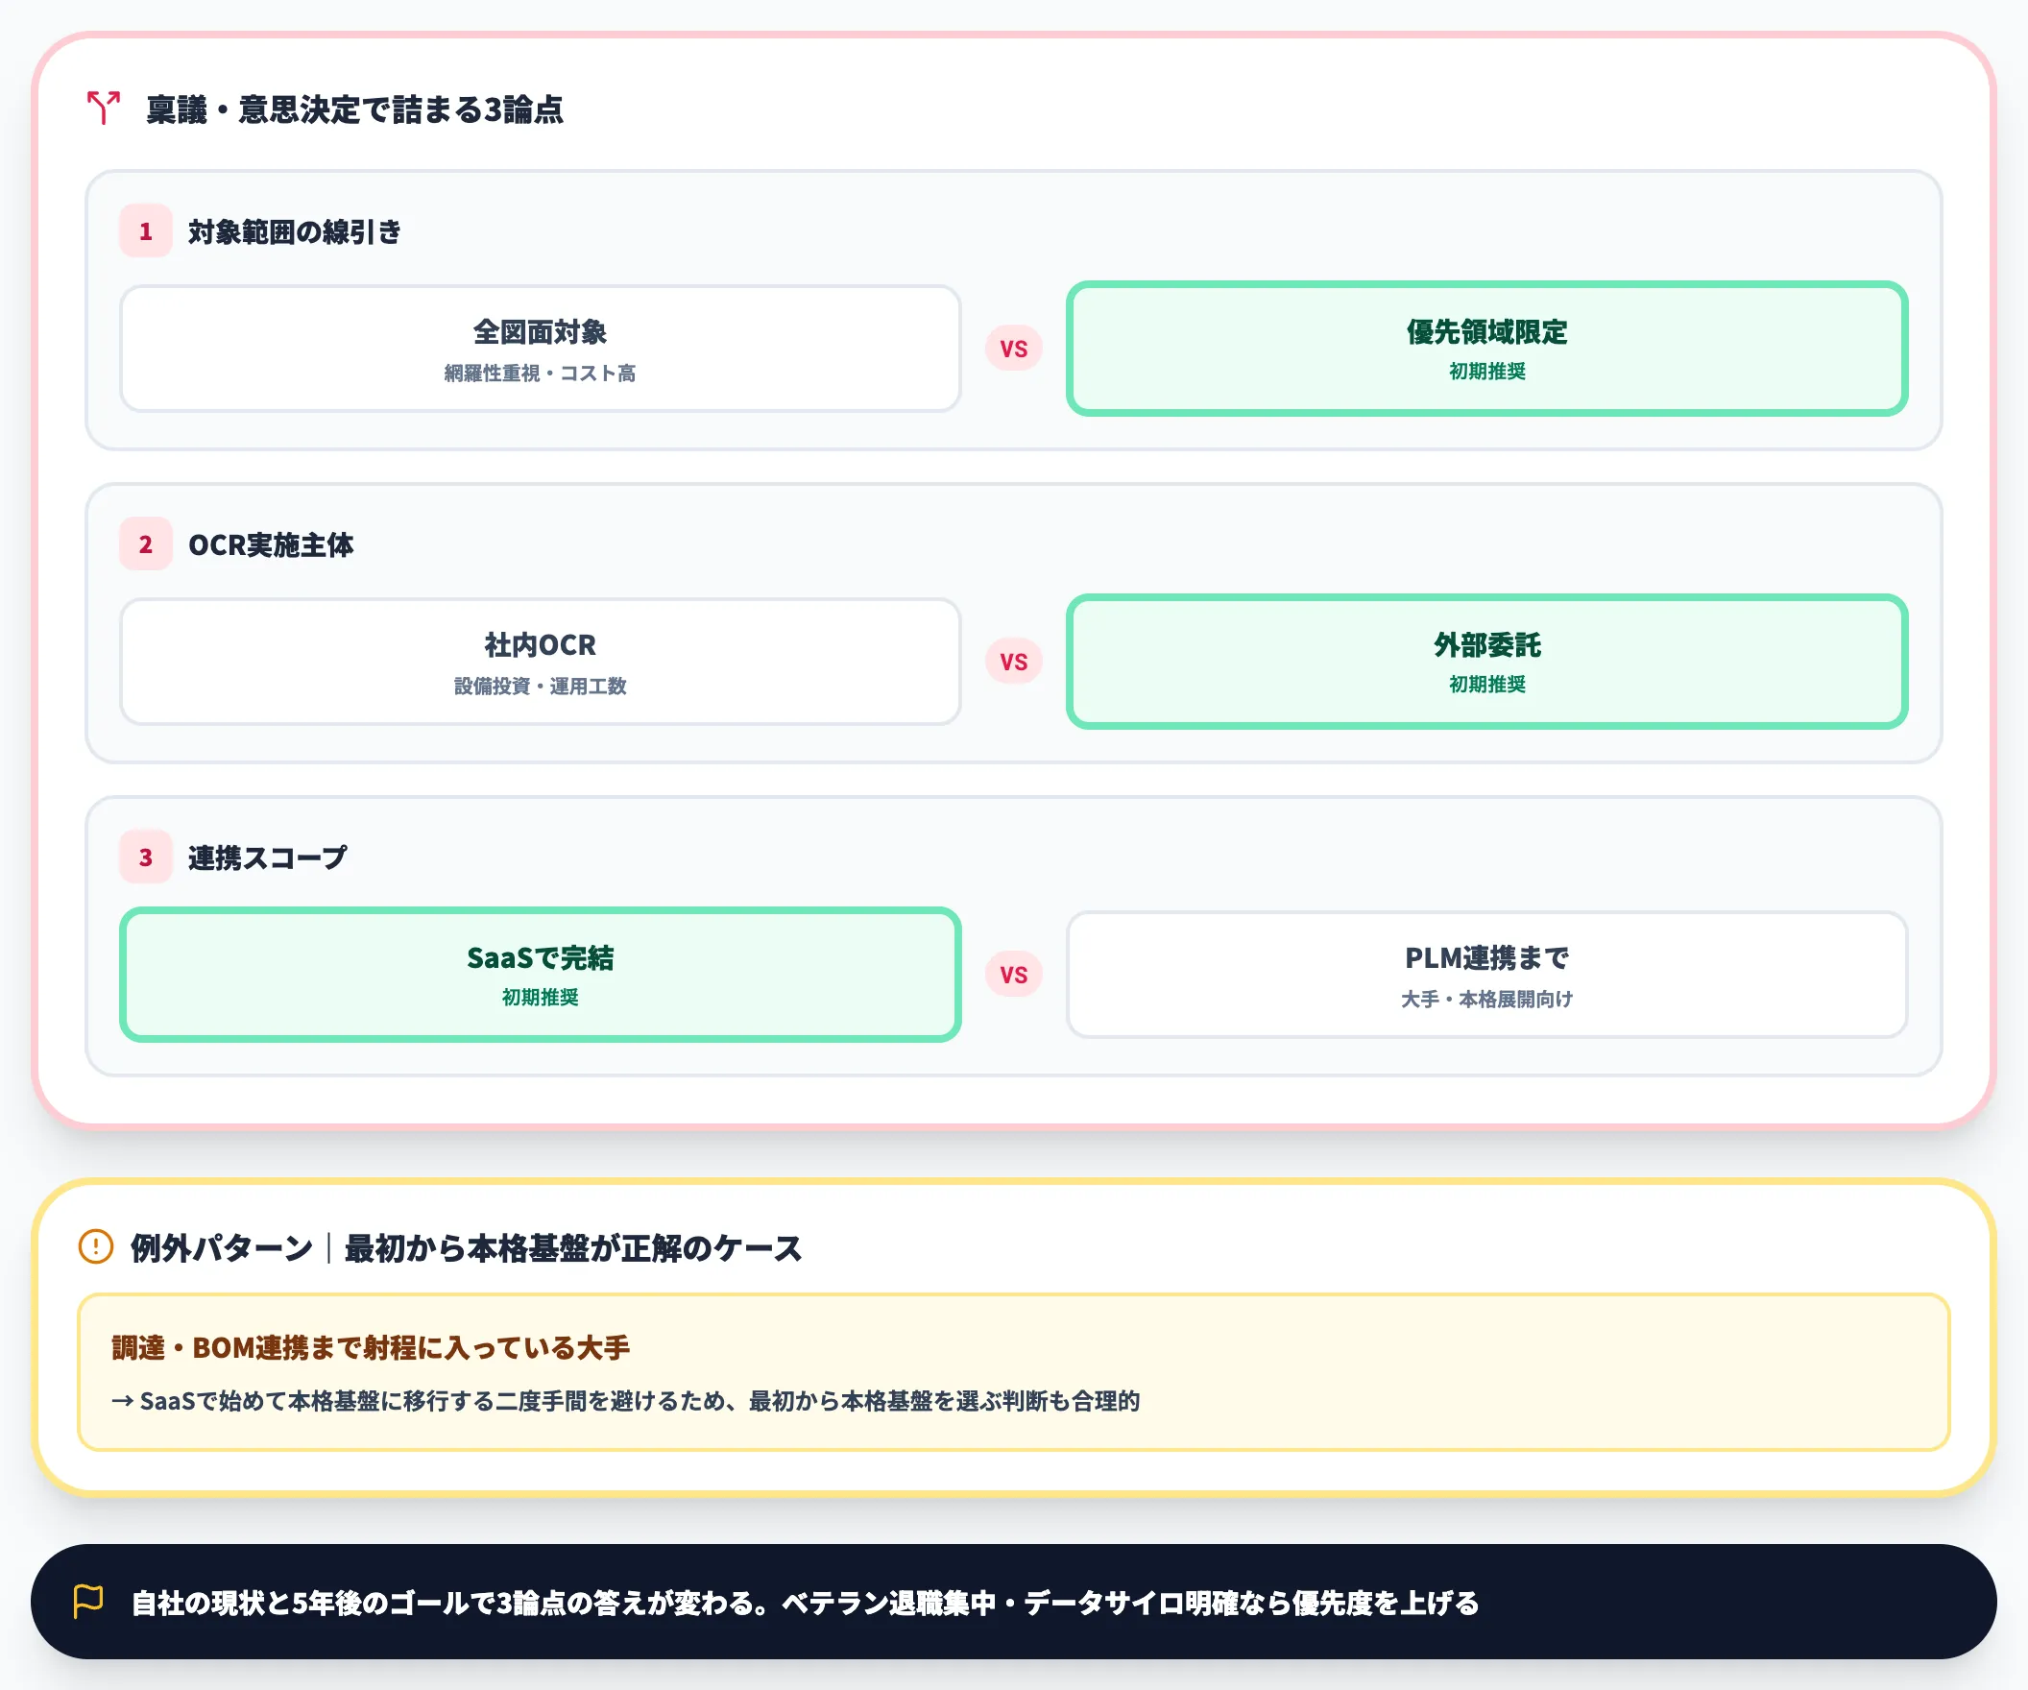Click the PLM連携まで option card

[x=1485, y=975]
